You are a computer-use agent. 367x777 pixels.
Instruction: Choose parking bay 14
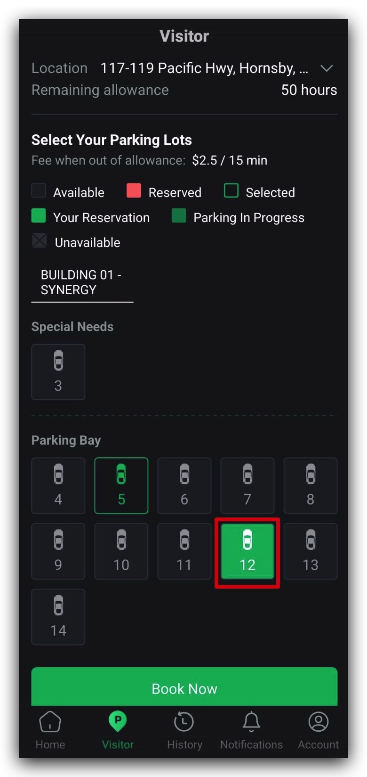[x=58, y=617]
